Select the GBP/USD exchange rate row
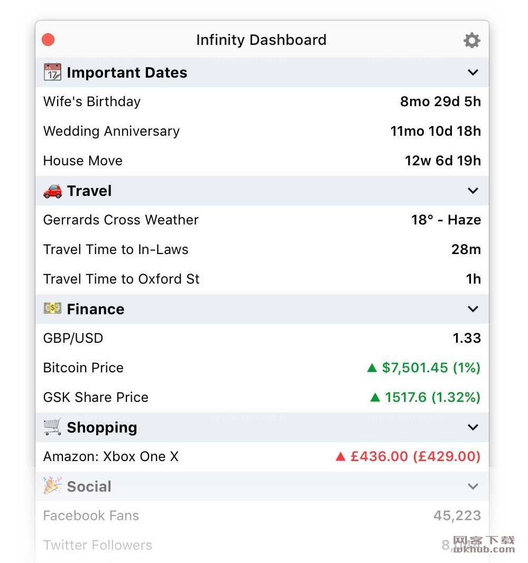 (262, 338)
